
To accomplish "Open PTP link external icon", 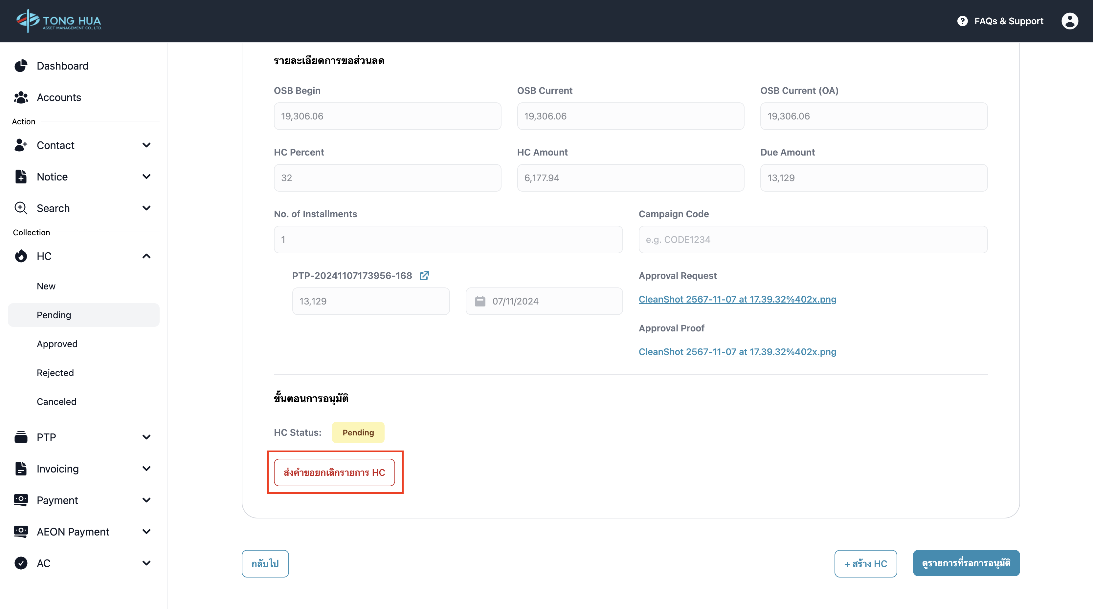I will (424, 276).
